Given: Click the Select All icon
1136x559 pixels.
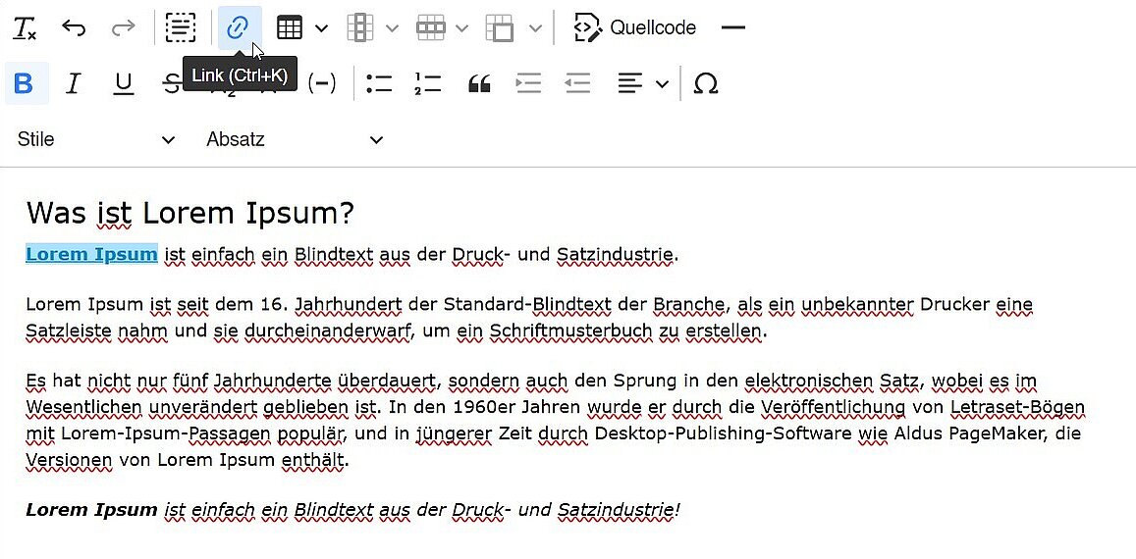Looking at the screenshot, I should click(x=180, y=28).
